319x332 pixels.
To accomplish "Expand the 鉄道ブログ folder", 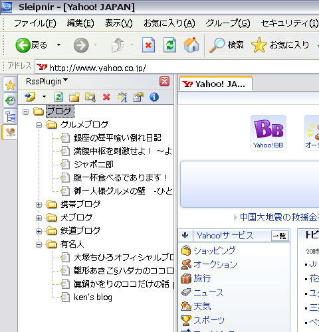I will (x=39, y=232).
